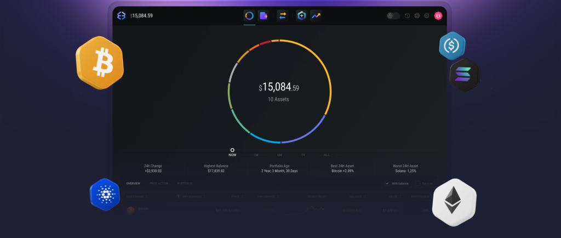561x238 pixels.
Task: Click the 30 Day Trend column header
Action: pos(317,196)
